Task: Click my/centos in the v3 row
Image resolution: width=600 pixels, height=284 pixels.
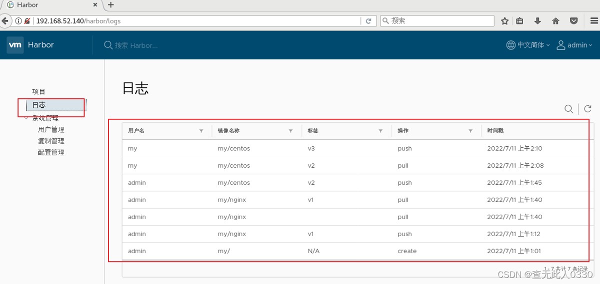Action: click(234, 149)
